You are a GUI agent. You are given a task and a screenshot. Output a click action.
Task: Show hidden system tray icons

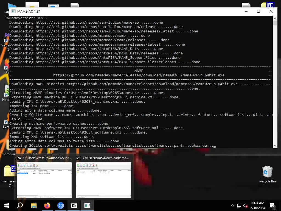pyautogui.click(x=232, y=206)
